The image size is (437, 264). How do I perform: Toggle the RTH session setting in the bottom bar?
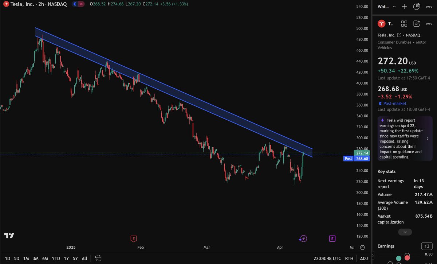point(349,258)
